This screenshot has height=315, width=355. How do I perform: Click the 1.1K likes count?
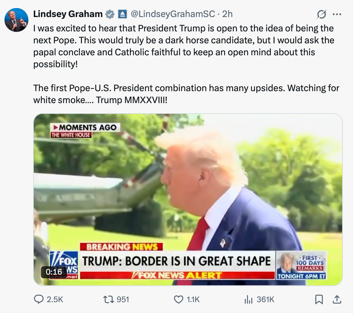click(193, 299)
